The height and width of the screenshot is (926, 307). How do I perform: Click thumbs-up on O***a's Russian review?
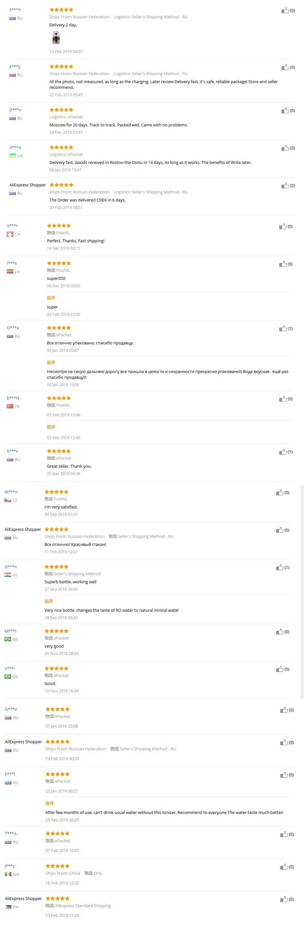[283, 329]
